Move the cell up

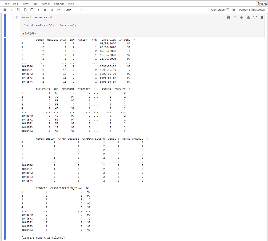pos(235,17)
